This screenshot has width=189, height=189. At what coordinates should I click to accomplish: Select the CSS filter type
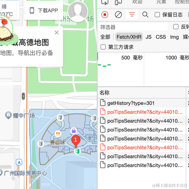pos(161,37)
